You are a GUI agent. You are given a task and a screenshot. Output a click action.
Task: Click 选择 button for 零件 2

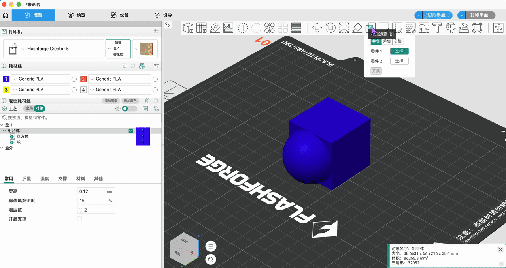pyautogui.click(x=399, y=61)
